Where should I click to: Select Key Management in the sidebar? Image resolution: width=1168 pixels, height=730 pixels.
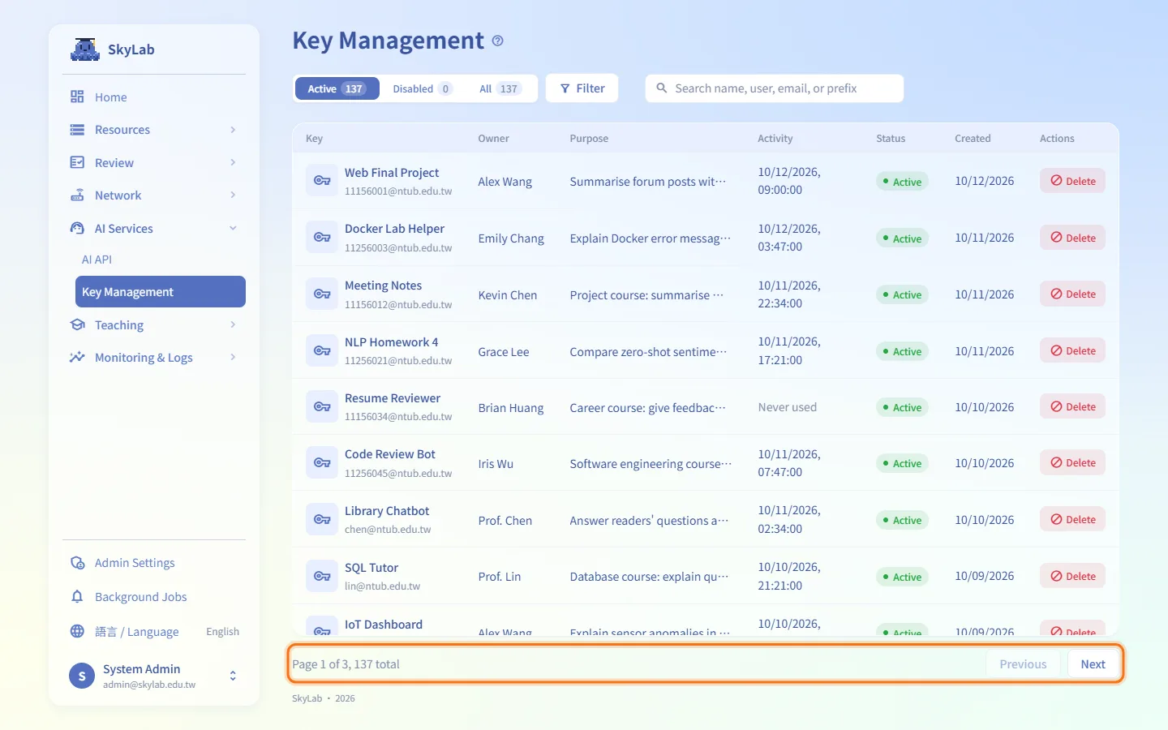[x=161, y=292]
